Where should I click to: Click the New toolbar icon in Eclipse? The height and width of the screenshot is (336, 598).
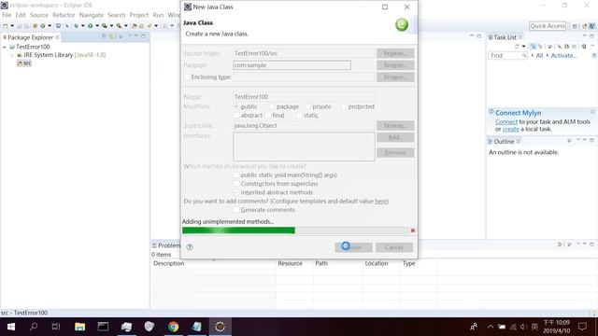click(x=5, y=26)
